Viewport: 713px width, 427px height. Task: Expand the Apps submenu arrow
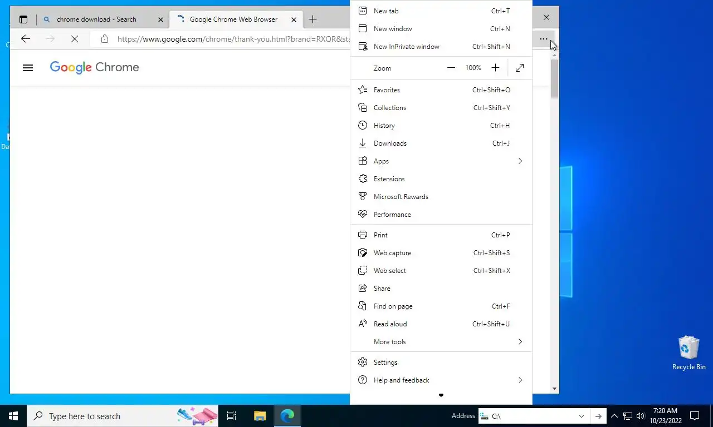point(520,161)
